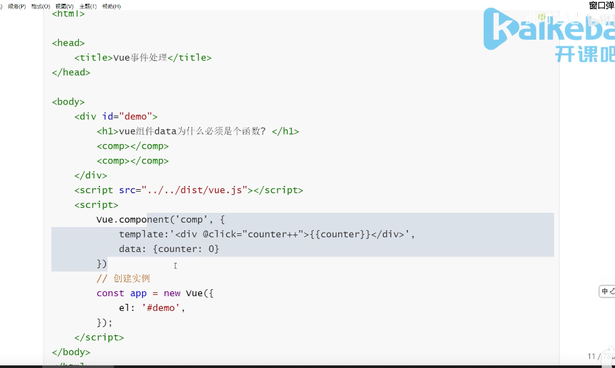Open the 格式(O) menu
The height and width of the screenshot is (368, 615).
coord(40,6)
